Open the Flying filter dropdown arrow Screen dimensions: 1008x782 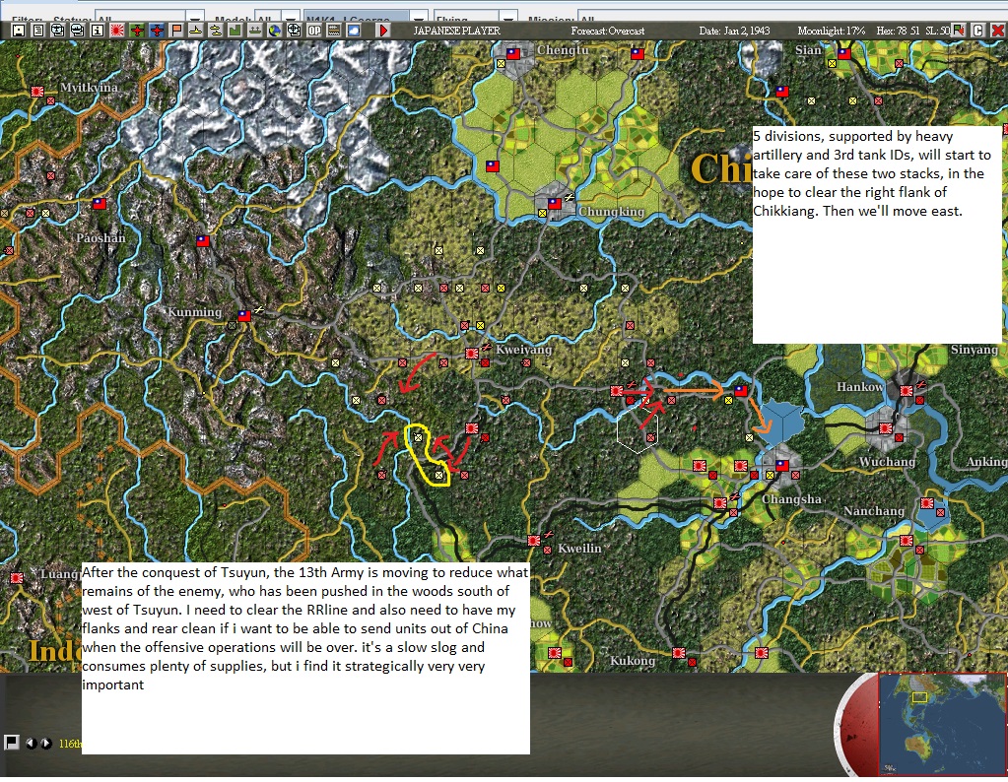click(508, 17)
